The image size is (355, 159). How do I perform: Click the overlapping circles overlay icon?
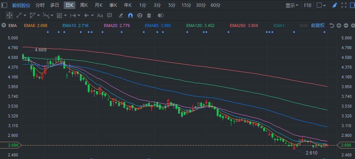click(161, 15)
